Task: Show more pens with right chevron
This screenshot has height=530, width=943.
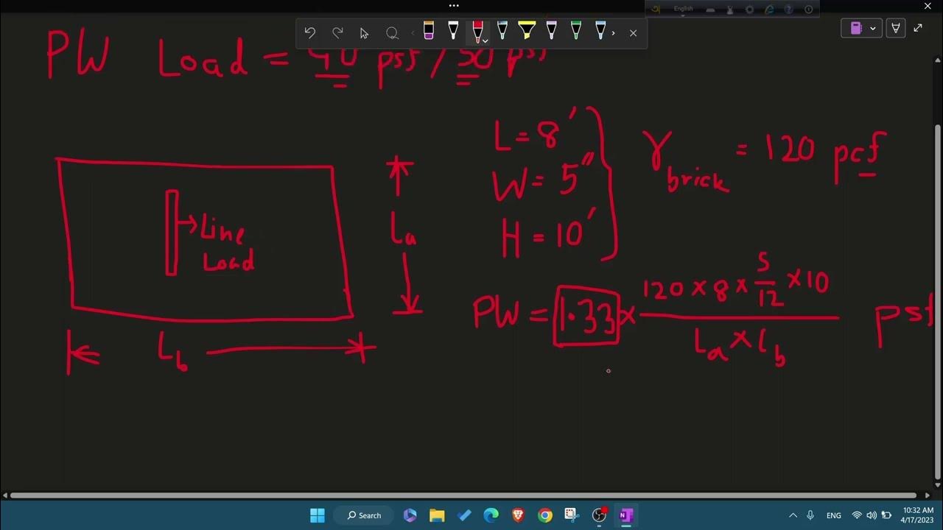Action: 614,32
